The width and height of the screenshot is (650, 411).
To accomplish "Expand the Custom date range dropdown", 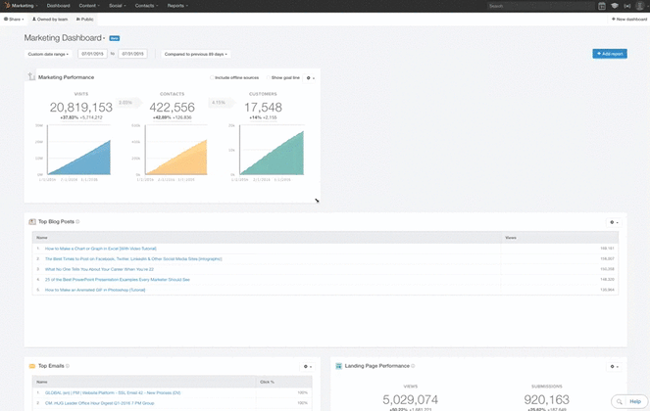I will click(49, 54).
